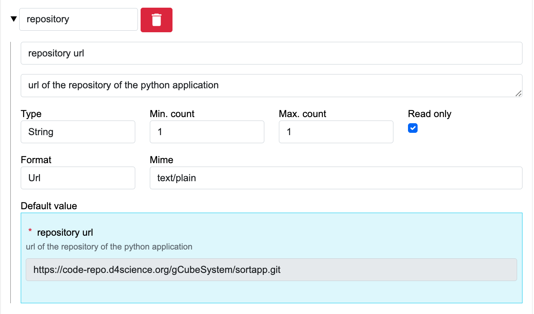
Task: Collapse the repository section triangle
Action: pyautogui.click(x=14, y=19)
